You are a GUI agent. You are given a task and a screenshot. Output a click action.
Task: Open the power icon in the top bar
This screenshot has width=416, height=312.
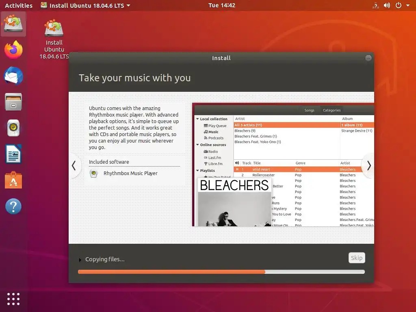point(399,5)
